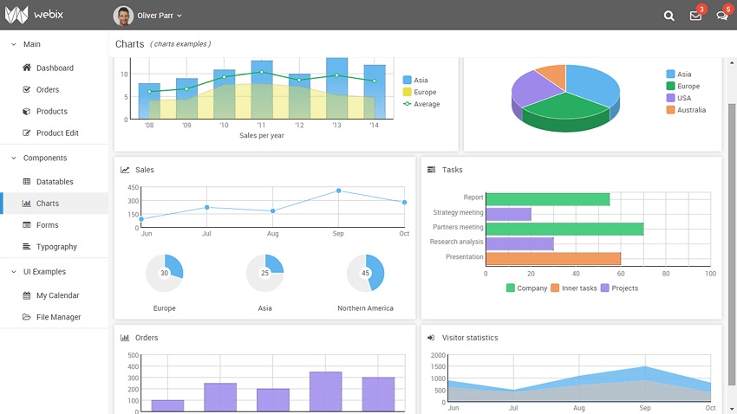Image resolution: width=737 pixels, height=414 pixels.
Task: Click the Webix logo
Action: [30, 15]
